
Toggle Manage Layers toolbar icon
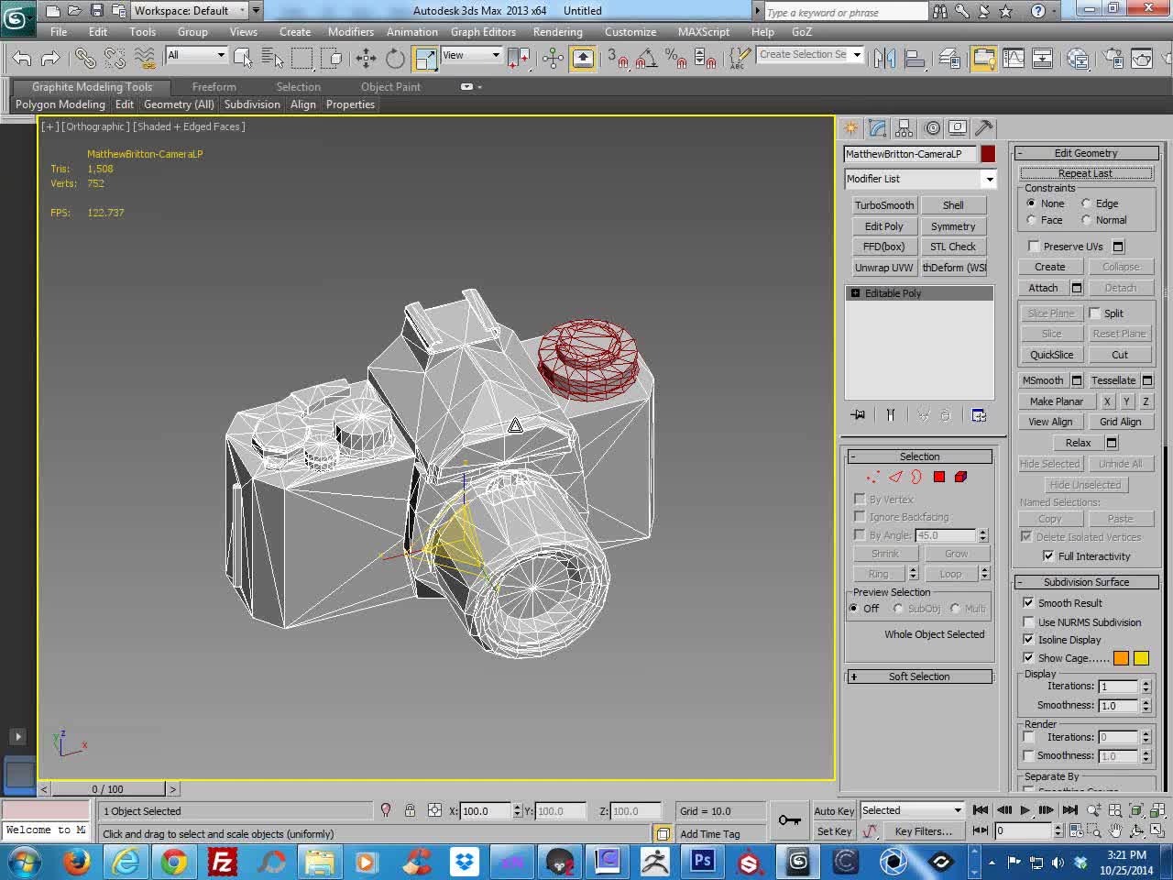tap(949, 59)
